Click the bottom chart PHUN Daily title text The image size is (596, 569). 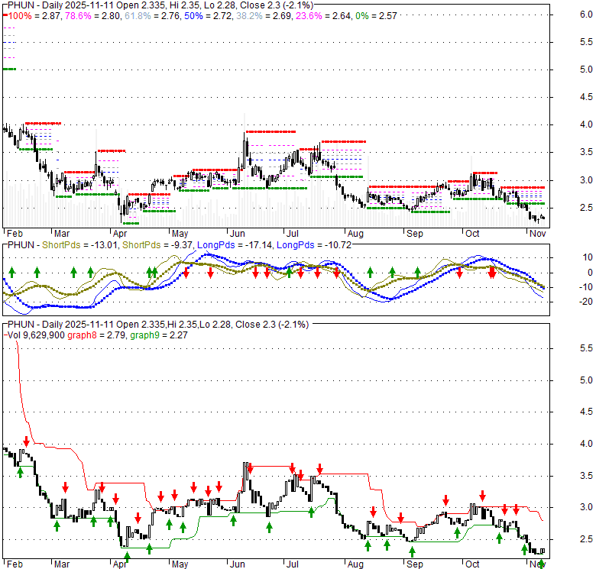[x=158, y=325]
